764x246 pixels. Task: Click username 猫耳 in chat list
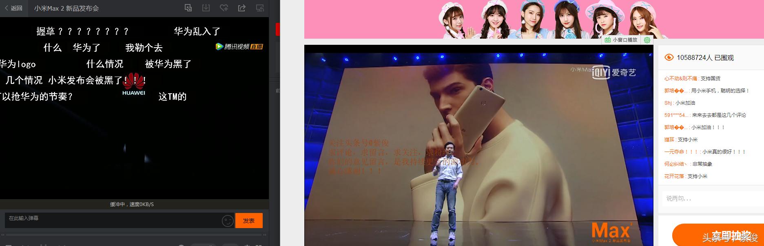point(669,139)
